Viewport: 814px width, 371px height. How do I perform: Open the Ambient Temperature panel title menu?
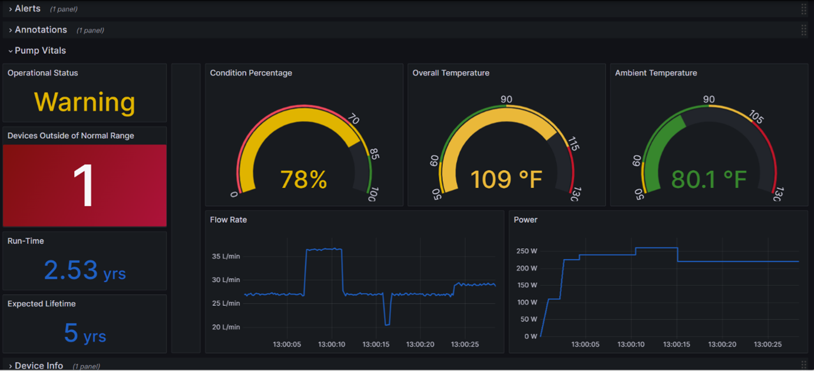pos(656,73)
